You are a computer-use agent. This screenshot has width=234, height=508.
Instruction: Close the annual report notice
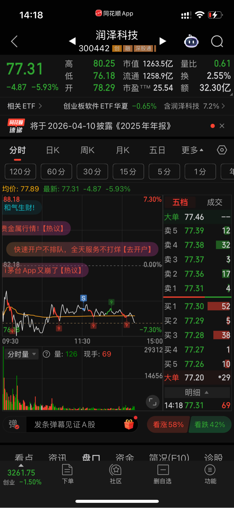pyautogui.click(x=222, y=126)
